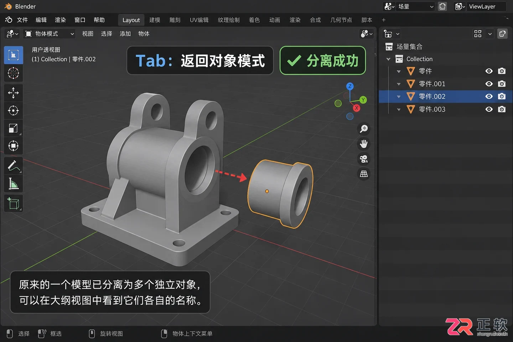Choose the Transform tool

point(14,146)
